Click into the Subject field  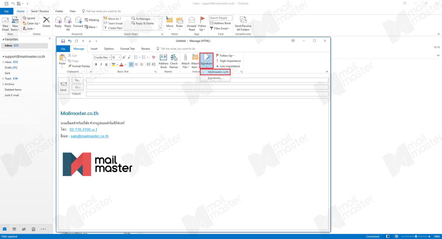207,94
